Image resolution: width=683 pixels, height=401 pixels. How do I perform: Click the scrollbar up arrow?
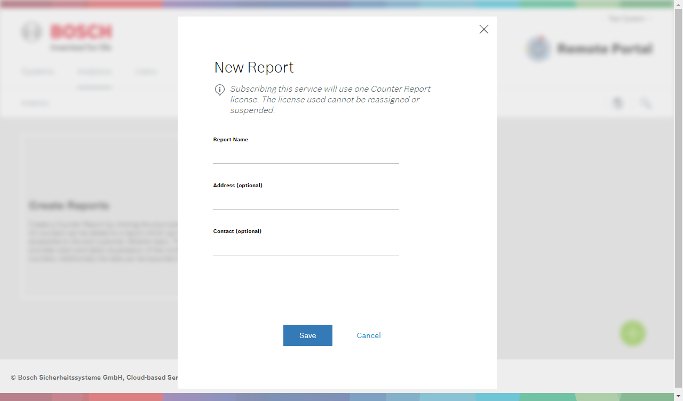[x=679, y=4]
